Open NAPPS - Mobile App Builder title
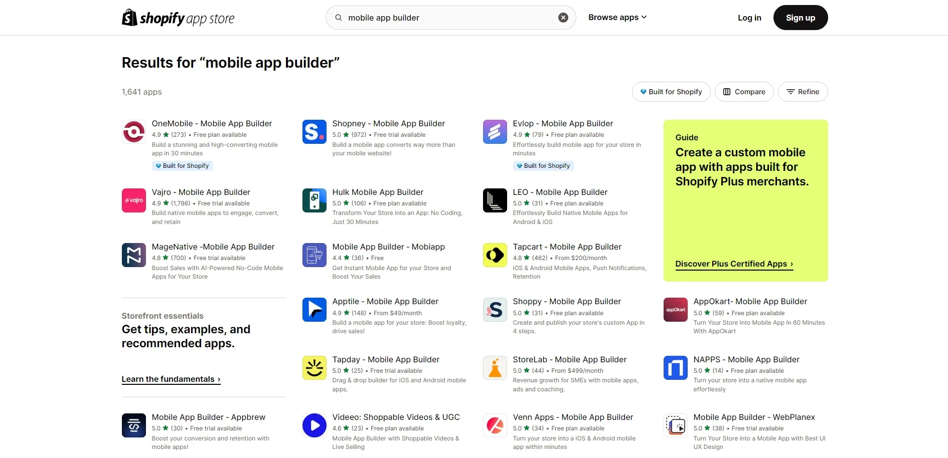 click(x=746, y=360)
